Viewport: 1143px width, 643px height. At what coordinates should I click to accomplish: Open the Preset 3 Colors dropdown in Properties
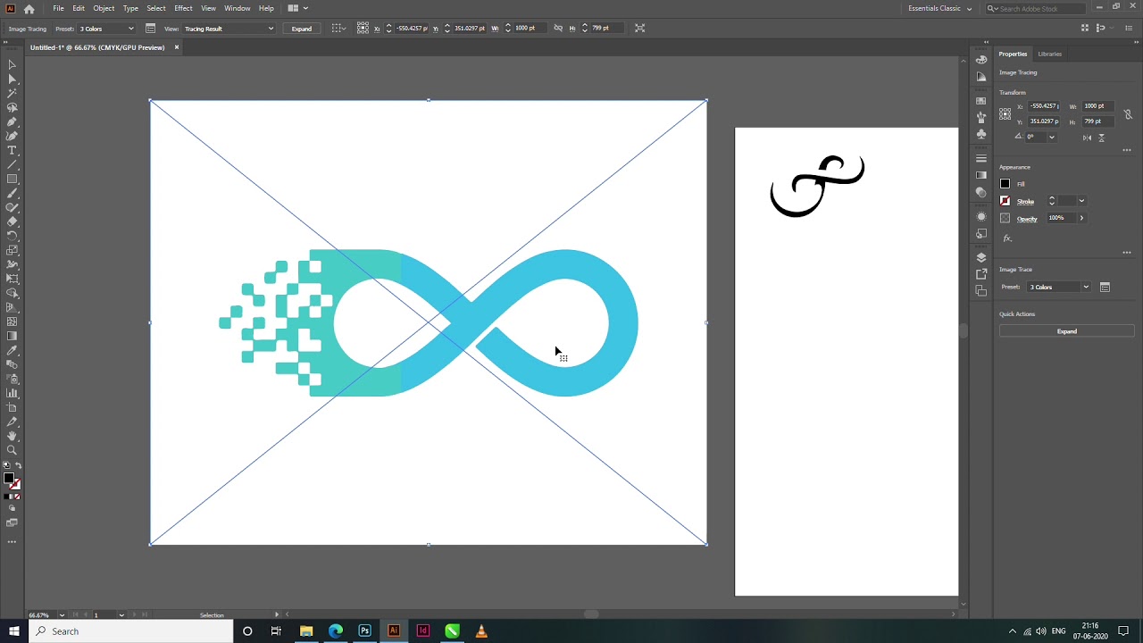point(1058,287)
